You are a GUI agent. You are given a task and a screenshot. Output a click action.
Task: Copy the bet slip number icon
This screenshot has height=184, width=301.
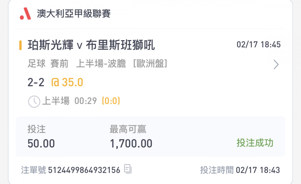coord(128,169)
